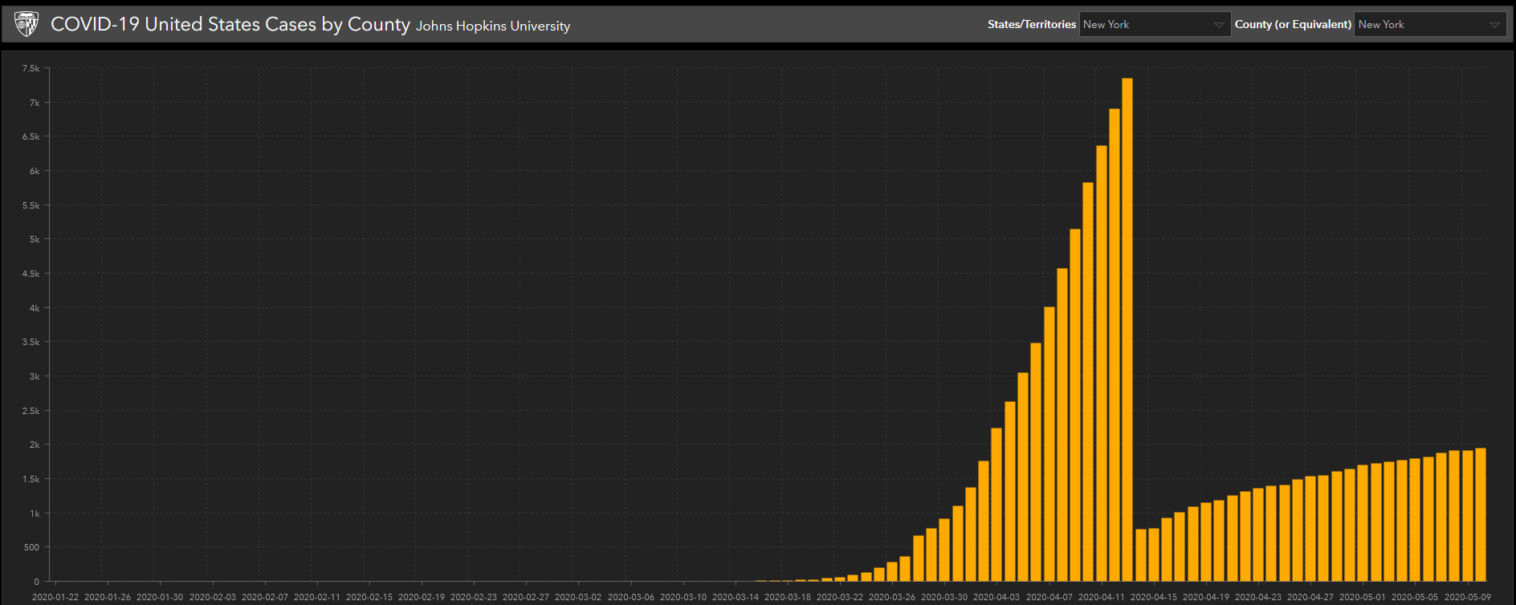Click the Johns Hopkins shield logo

coord(26,24)
